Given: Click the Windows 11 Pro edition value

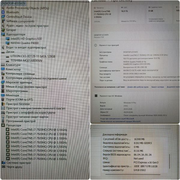Looking at the screenshot, I should pyautogui.click(x=130, y=103).
